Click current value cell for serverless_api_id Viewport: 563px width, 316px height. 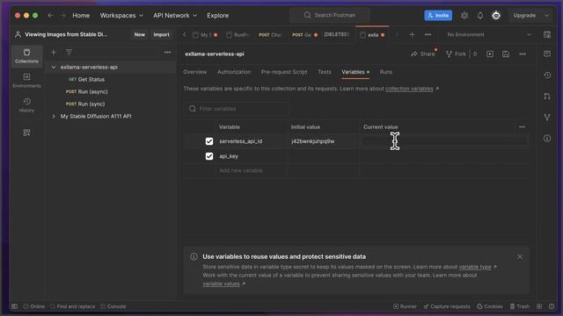tap(443, 141)
